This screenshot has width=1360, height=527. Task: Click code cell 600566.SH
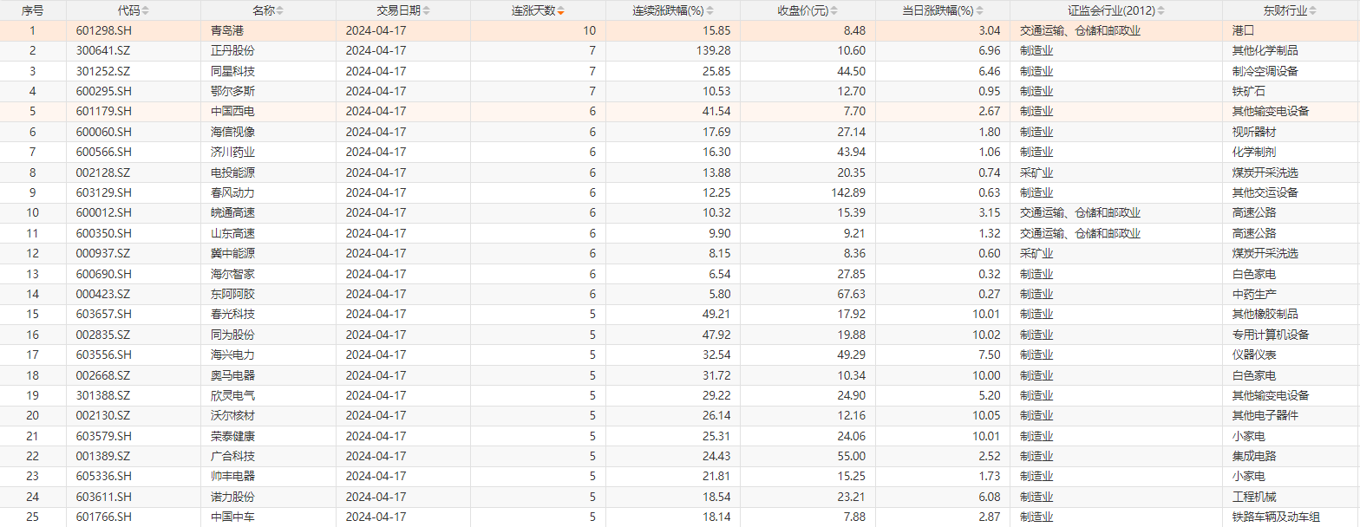134,153
